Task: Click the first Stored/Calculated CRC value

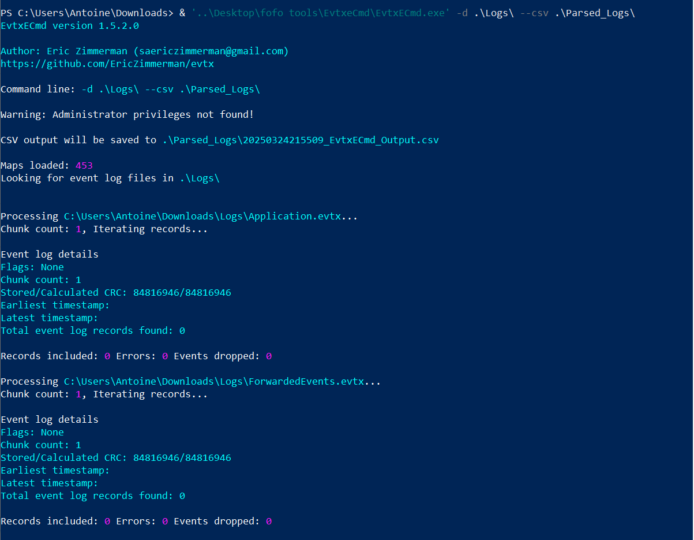Action: 182,293
